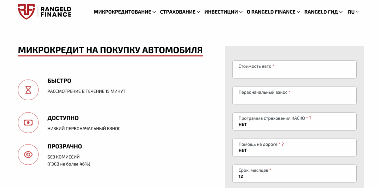Click question mark beside Помощь на дороге
Viewport: 378px width, 188px height.
coord(282,145)
